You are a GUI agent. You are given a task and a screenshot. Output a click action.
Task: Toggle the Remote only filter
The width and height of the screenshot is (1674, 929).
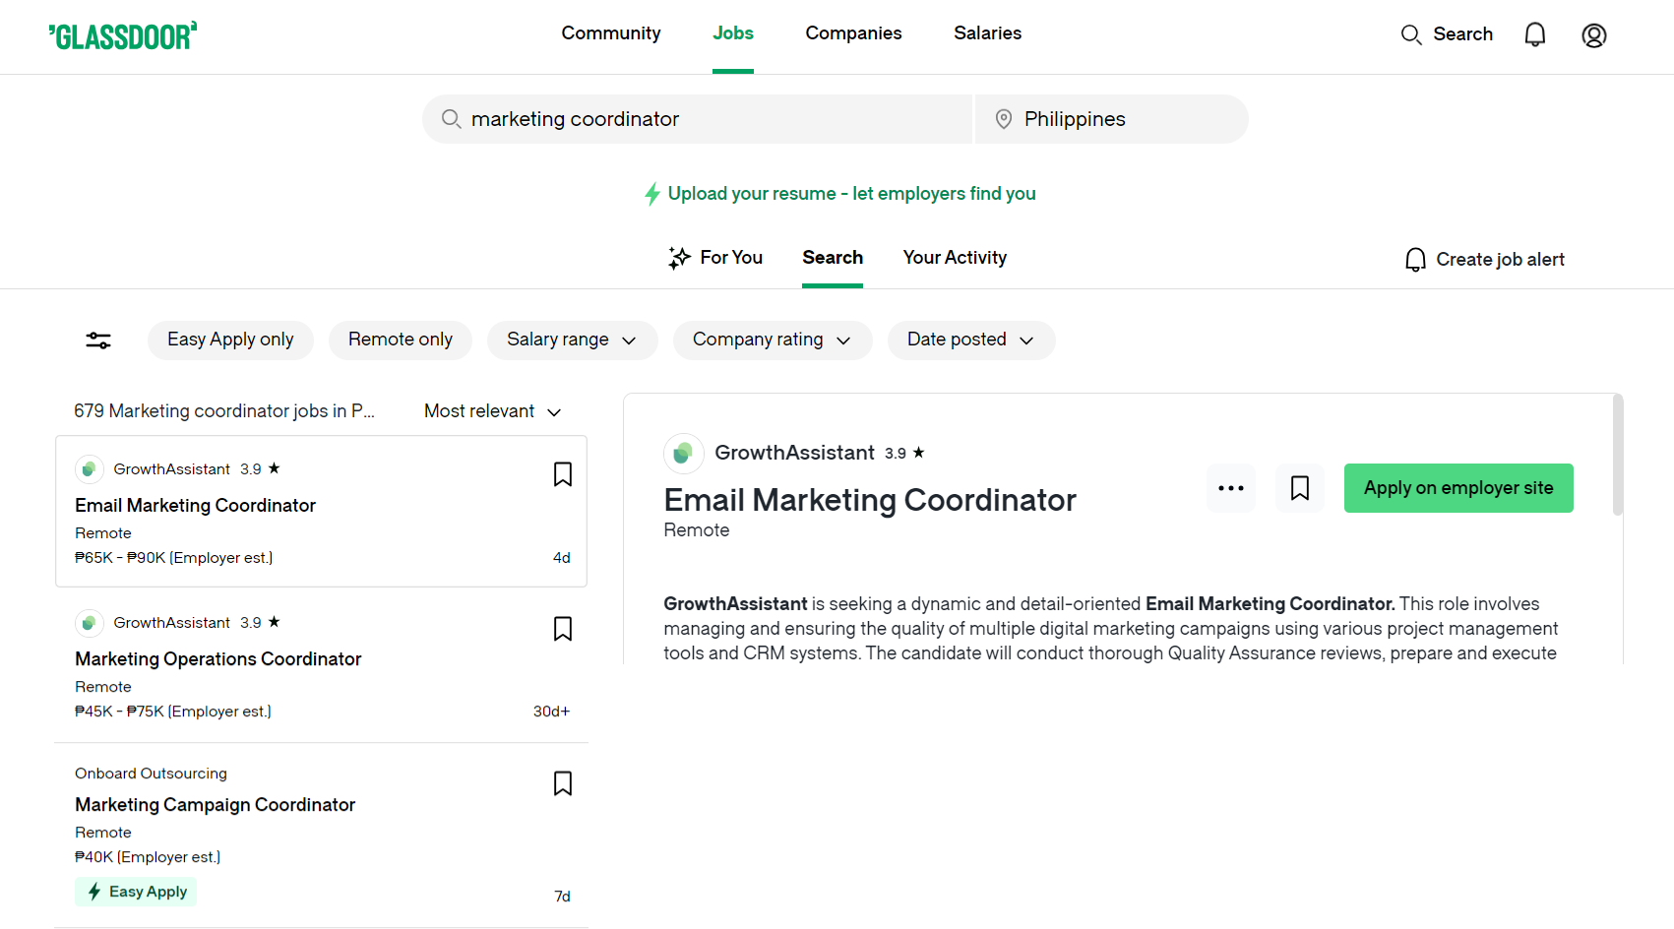[401, 340]
